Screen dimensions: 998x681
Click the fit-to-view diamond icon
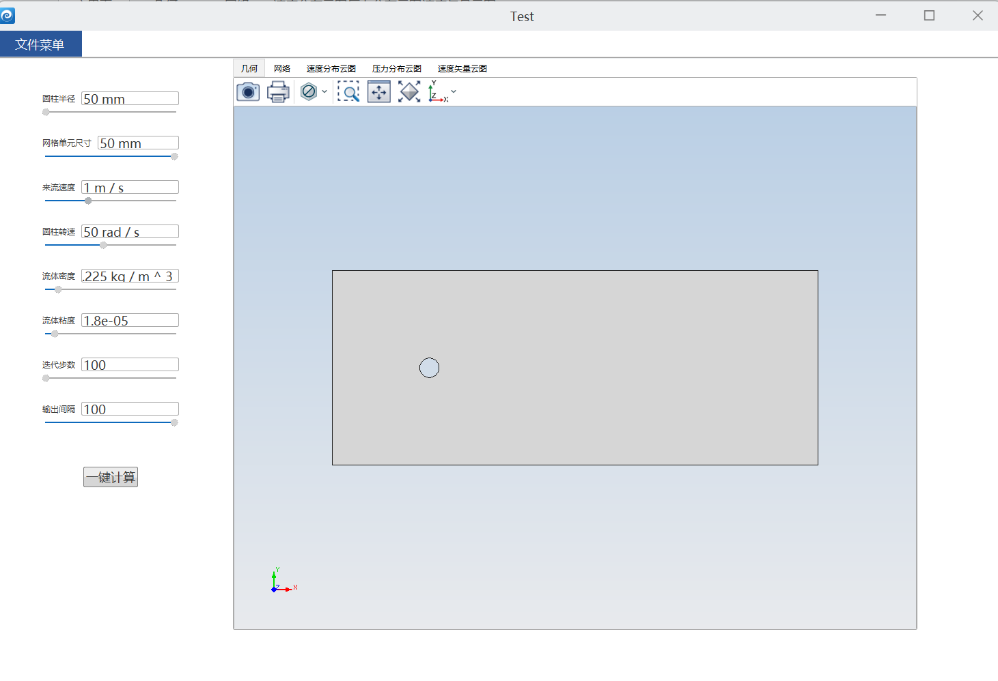point(409,91)
